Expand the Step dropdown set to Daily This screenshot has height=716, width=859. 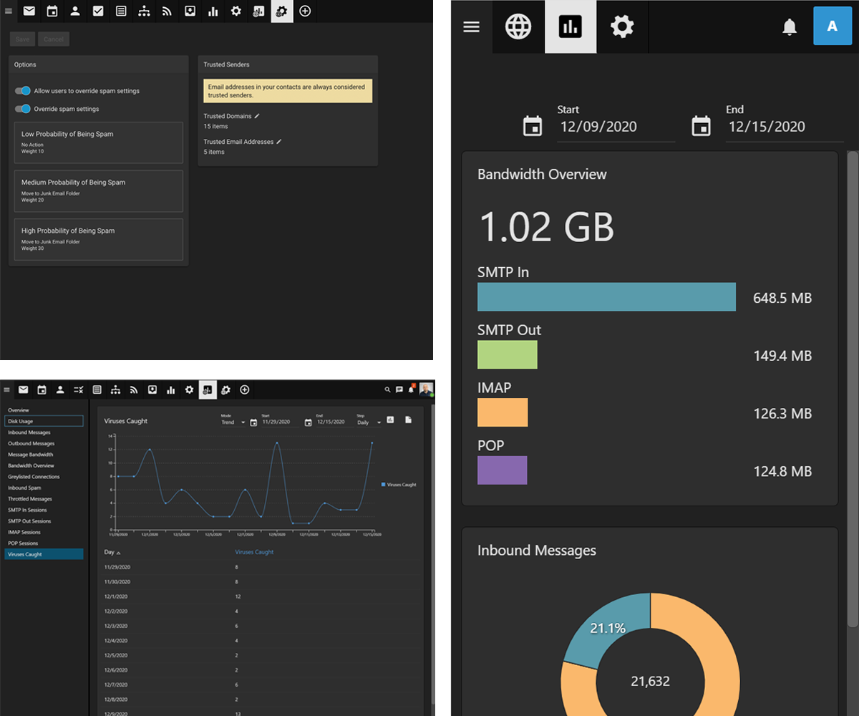coord(369,422)
